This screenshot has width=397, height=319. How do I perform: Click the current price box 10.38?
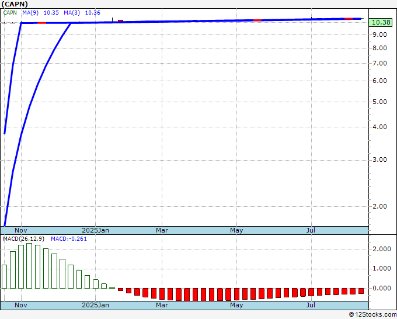point(381,22)
